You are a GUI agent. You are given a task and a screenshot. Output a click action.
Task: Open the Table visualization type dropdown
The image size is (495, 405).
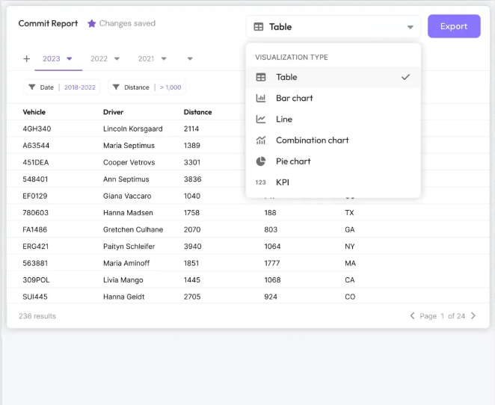tap(333, 27)
